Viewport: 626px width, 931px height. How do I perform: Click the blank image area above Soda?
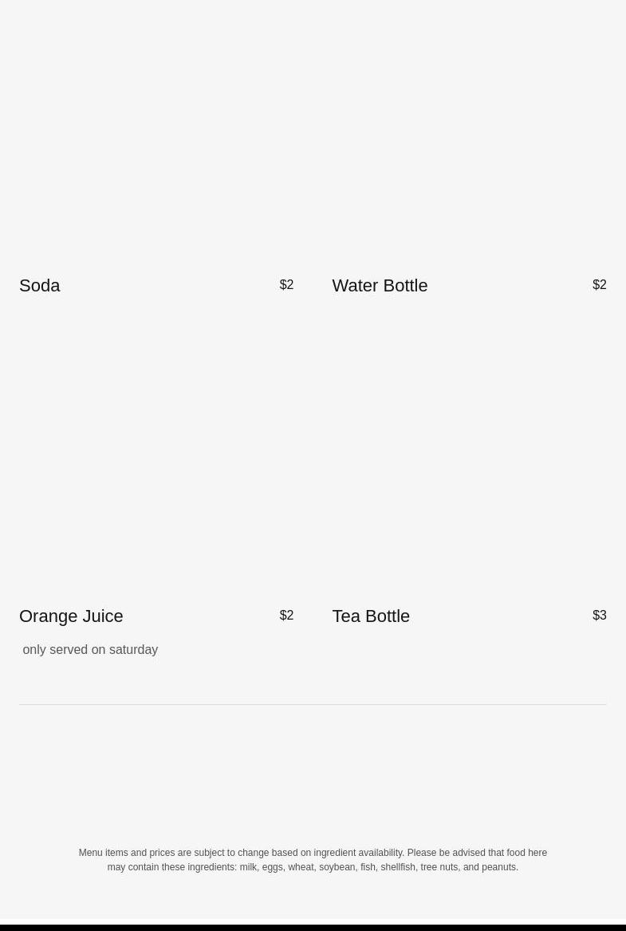(156, 136)
